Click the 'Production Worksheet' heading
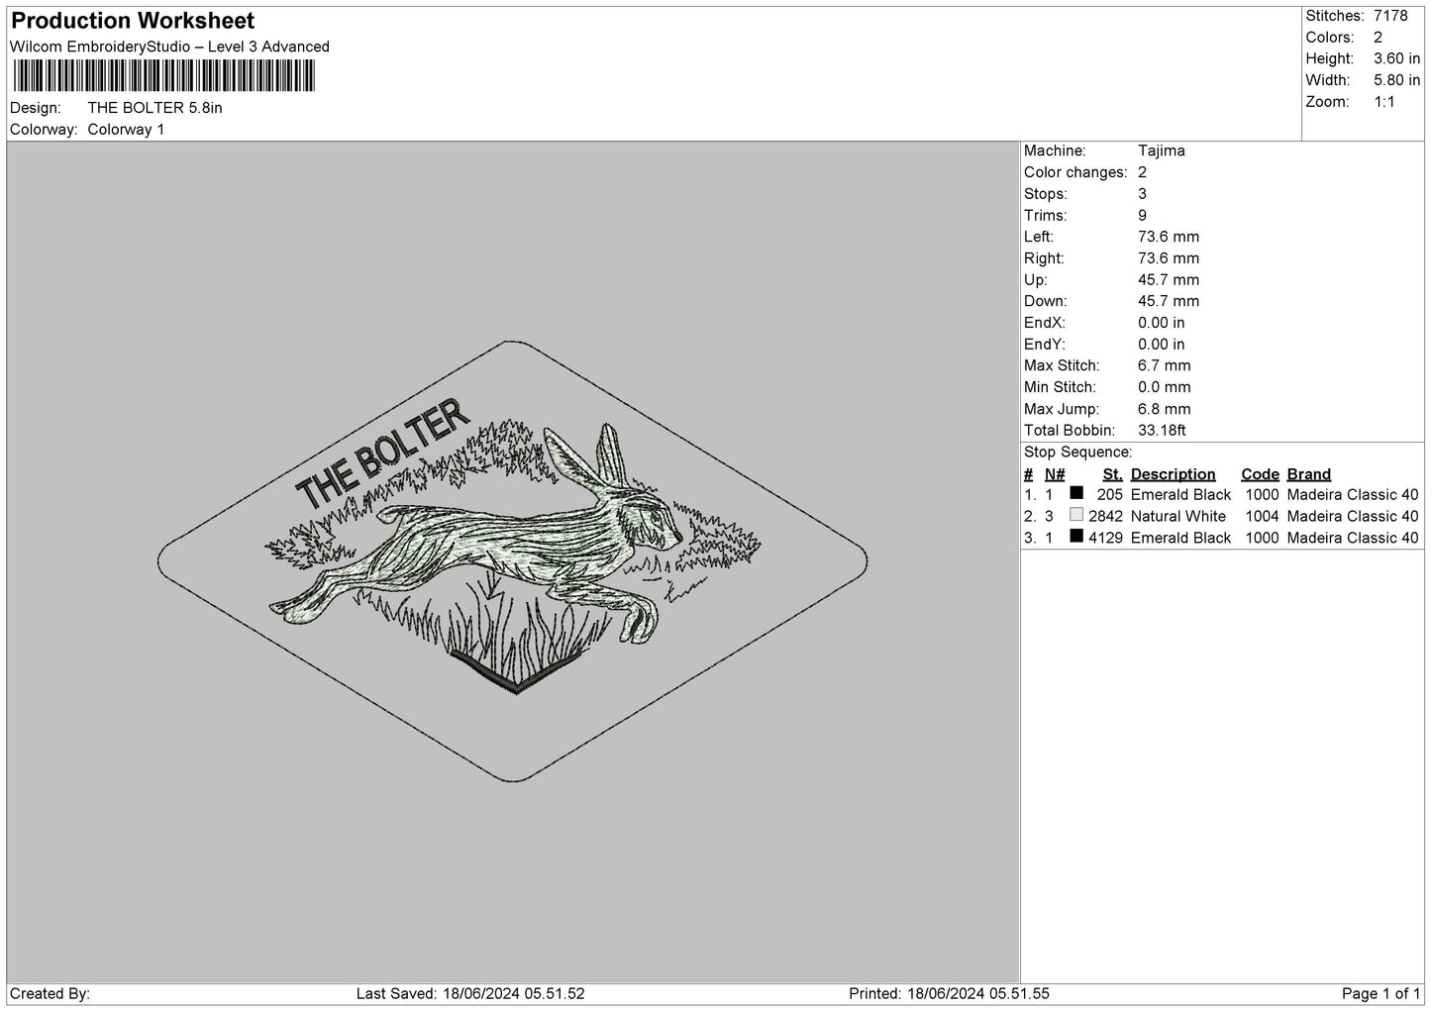 pos(133,21)
